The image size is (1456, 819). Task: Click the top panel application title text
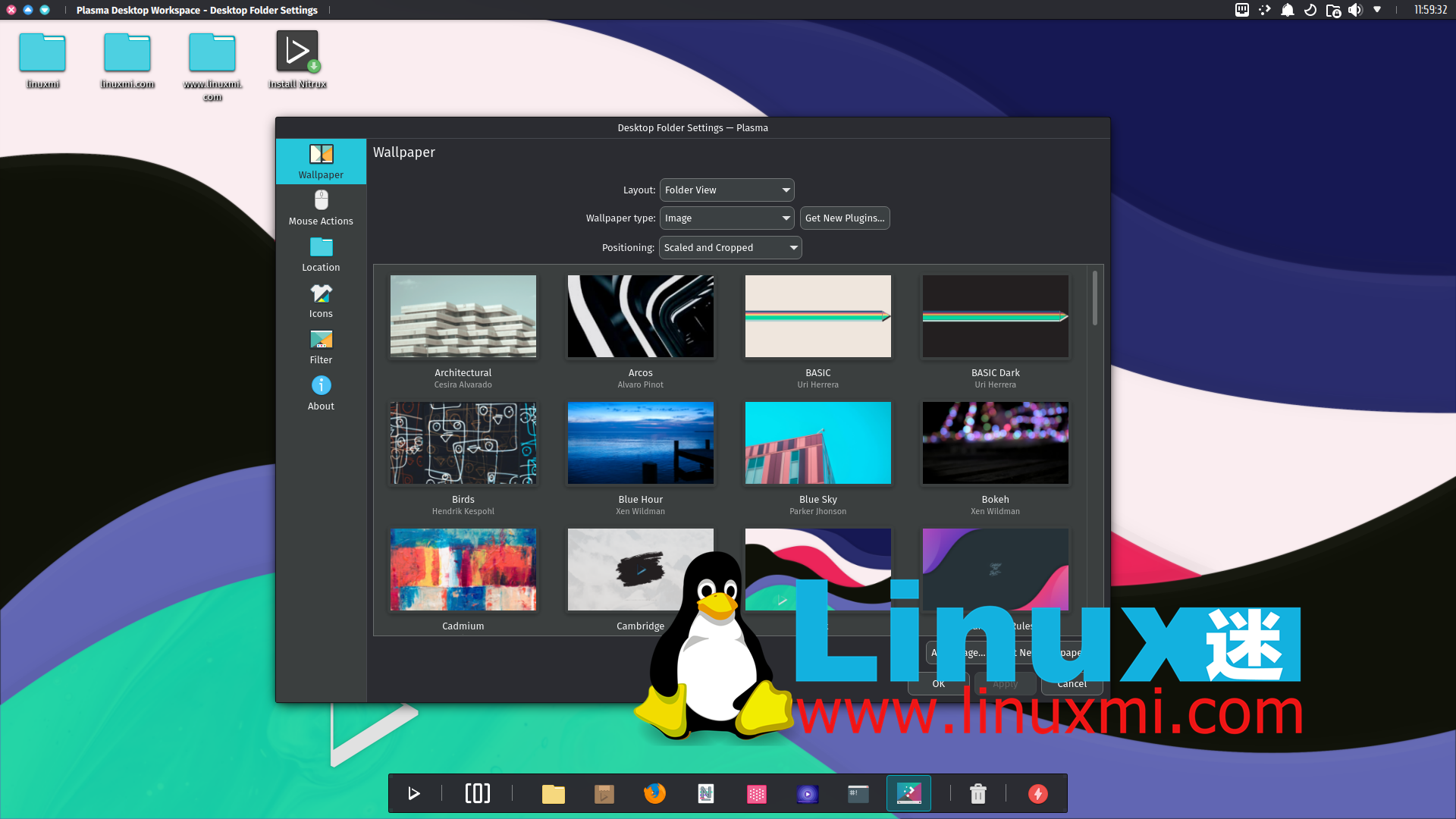196,10
